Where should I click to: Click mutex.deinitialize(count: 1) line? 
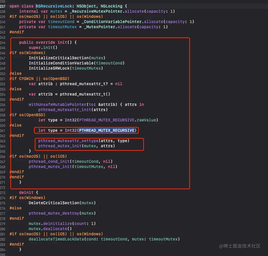tap(62, 224)
